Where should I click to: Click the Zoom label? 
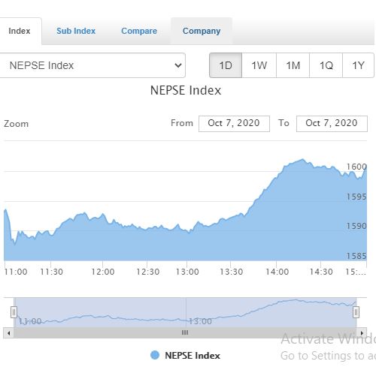tap(17, 124)
